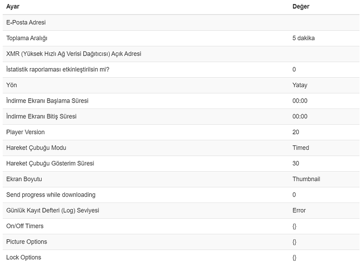Click the Player Version value 20
Viewport: 361px width, 270px height.
(x=296, y=132)
